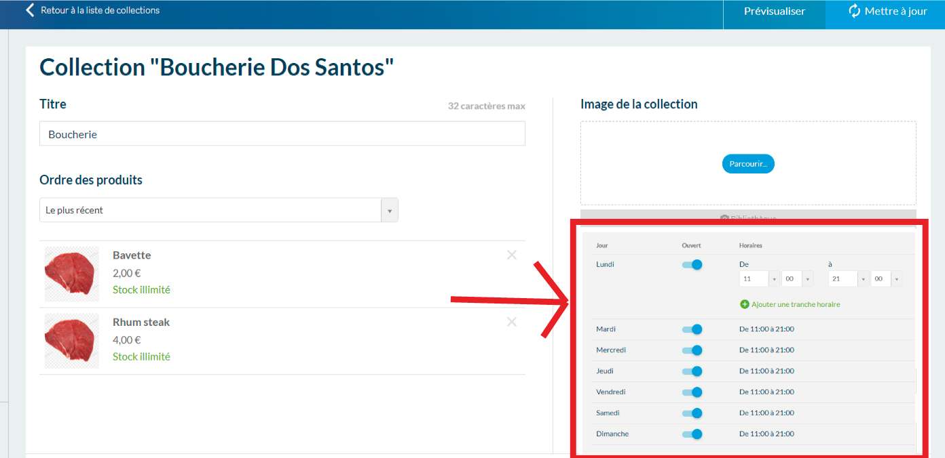Open the Lundi end hour dropdown showing 21
The image size is (945, 458).
point(848,278)
